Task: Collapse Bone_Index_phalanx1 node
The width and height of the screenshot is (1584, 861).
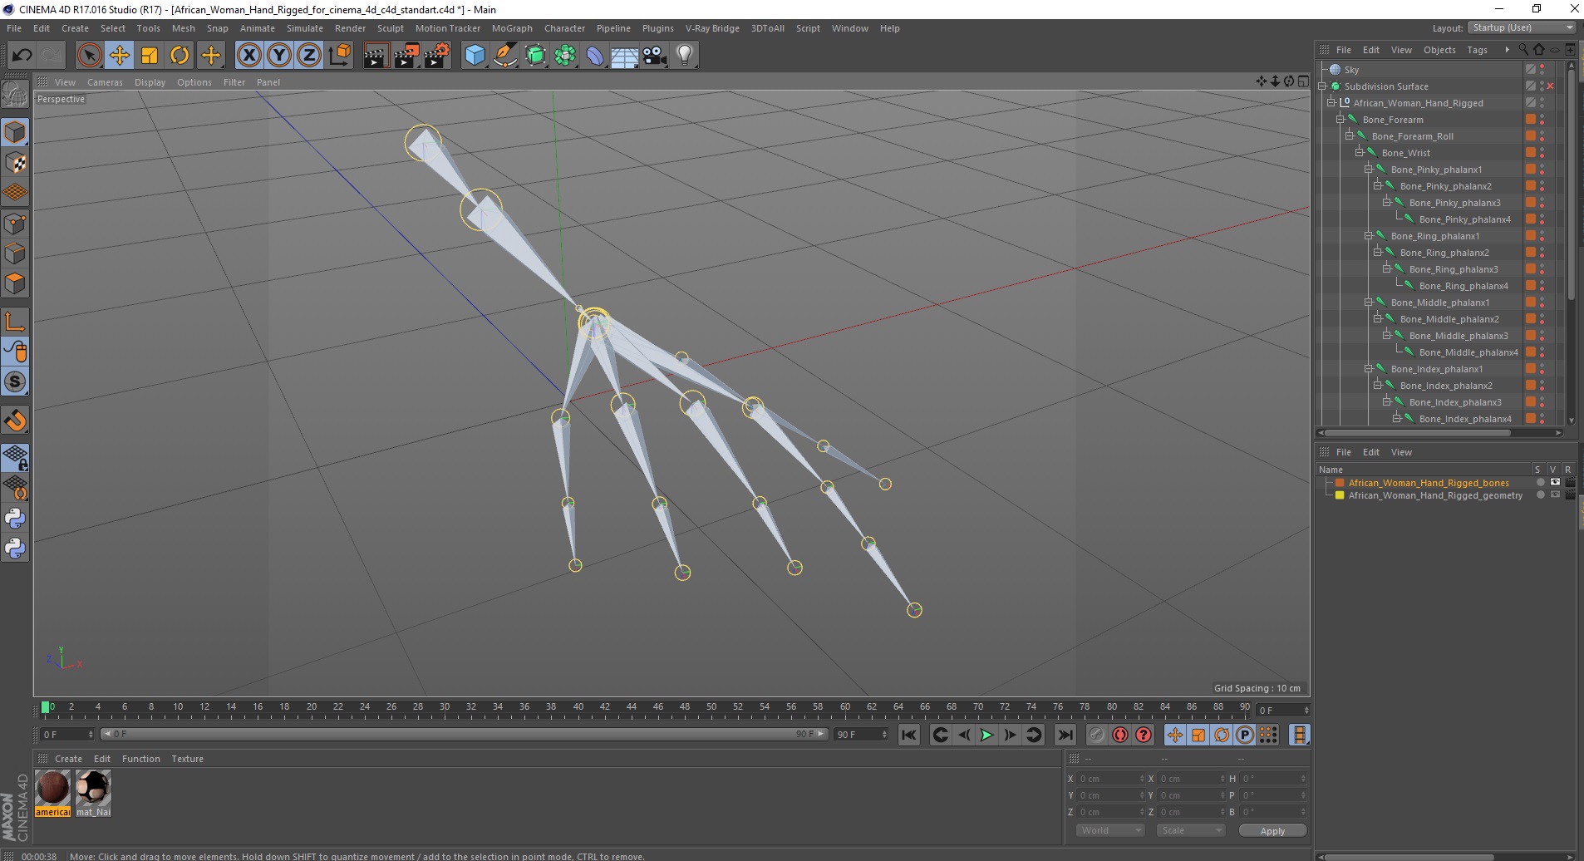Action: (x=1368, y=369)
